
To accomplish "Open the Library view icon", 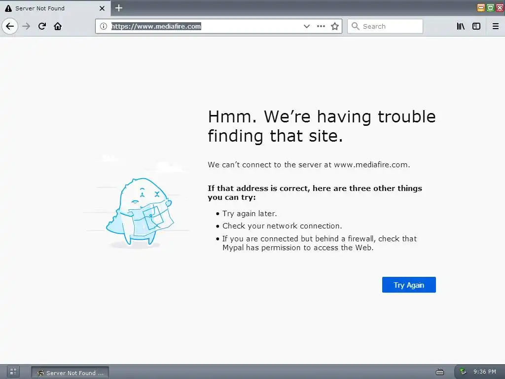I will (x=461, y=26).
